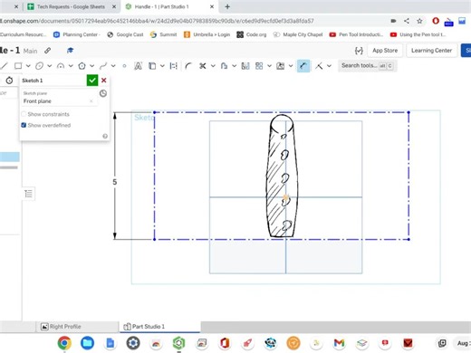Open Planning Center bookmark
Screen dimensions: 471x353
[x=77, y=34]
